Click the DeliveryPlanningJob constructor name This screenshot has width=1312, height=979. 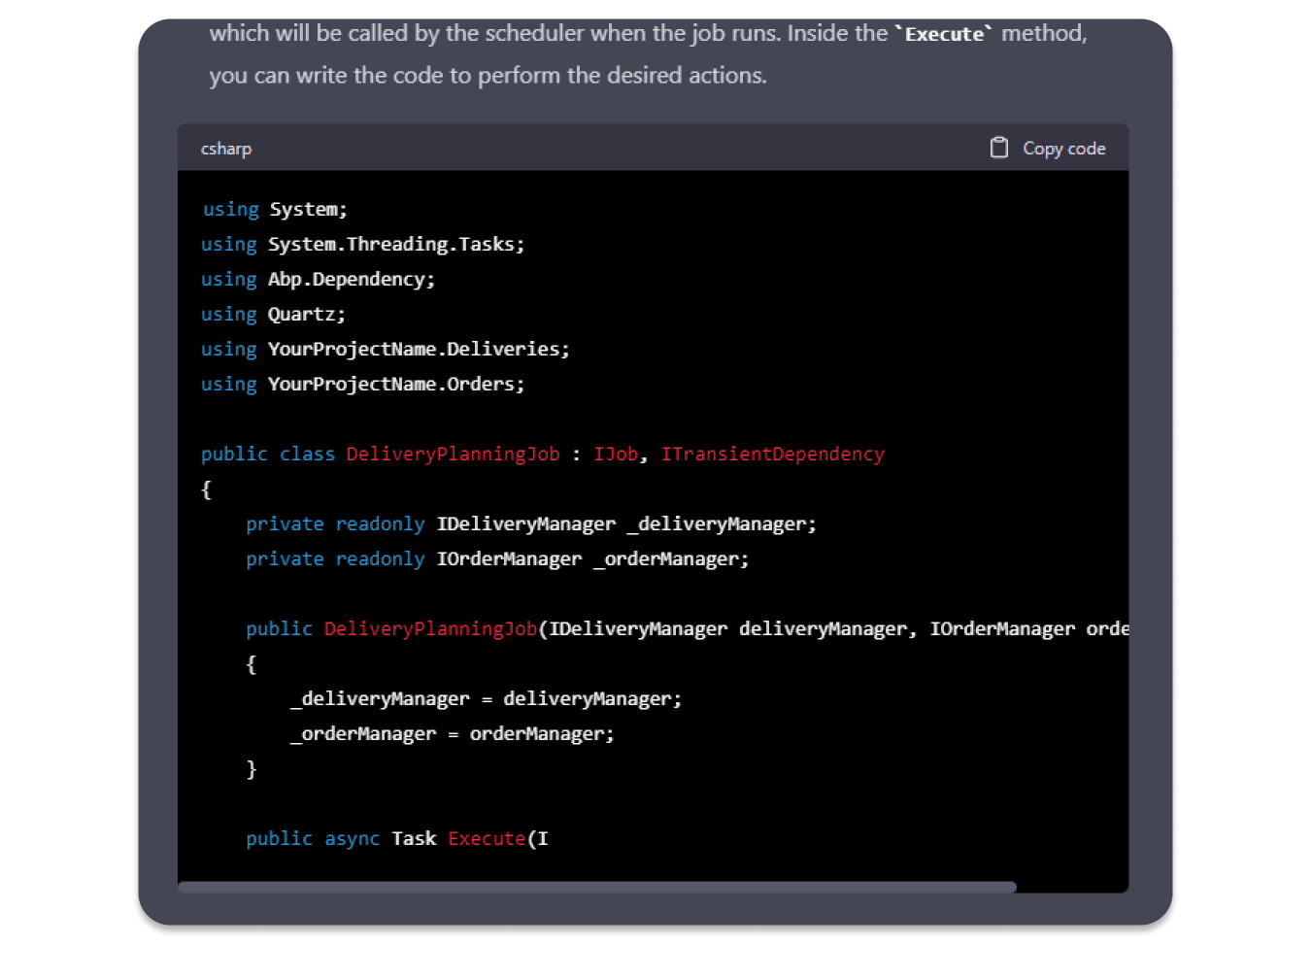point(430,629)
